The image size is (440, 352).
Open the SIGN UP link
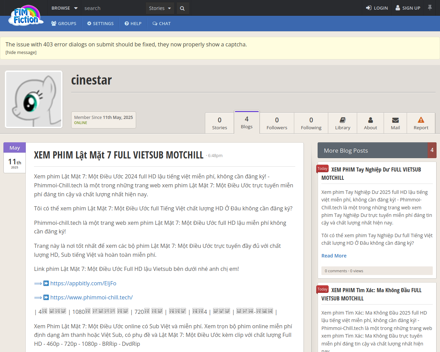coord(408,8)
